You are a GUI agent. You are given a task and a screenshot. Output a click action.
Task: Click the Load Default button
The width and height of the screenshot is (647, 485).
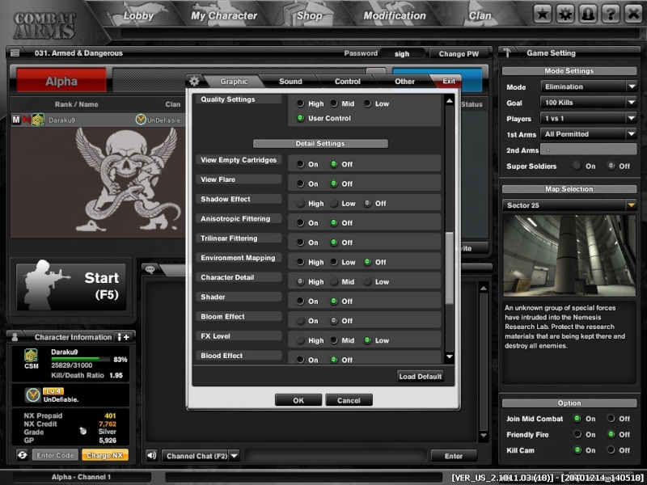point(420,376)
